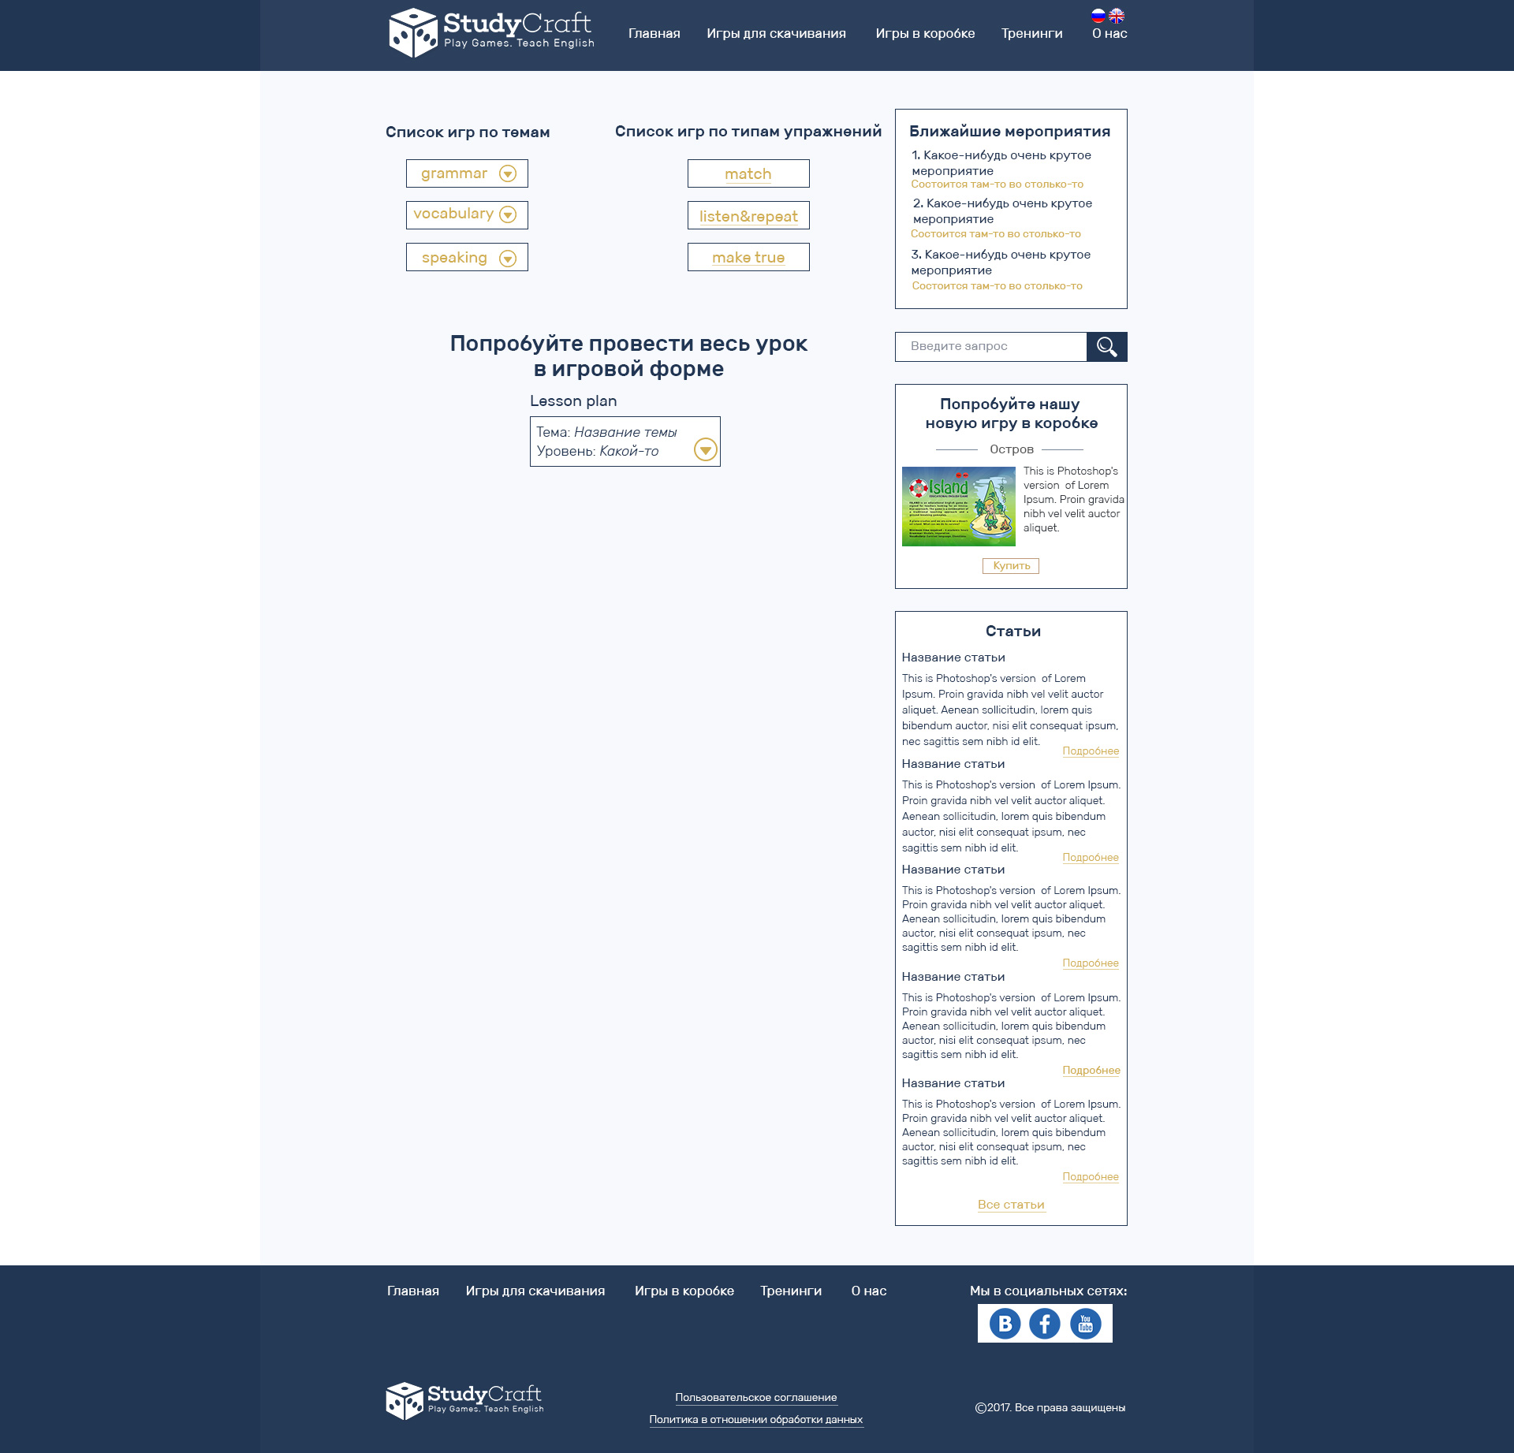
Task: Open Главная in the footer menu
Action: click(x=413, y=1291)
